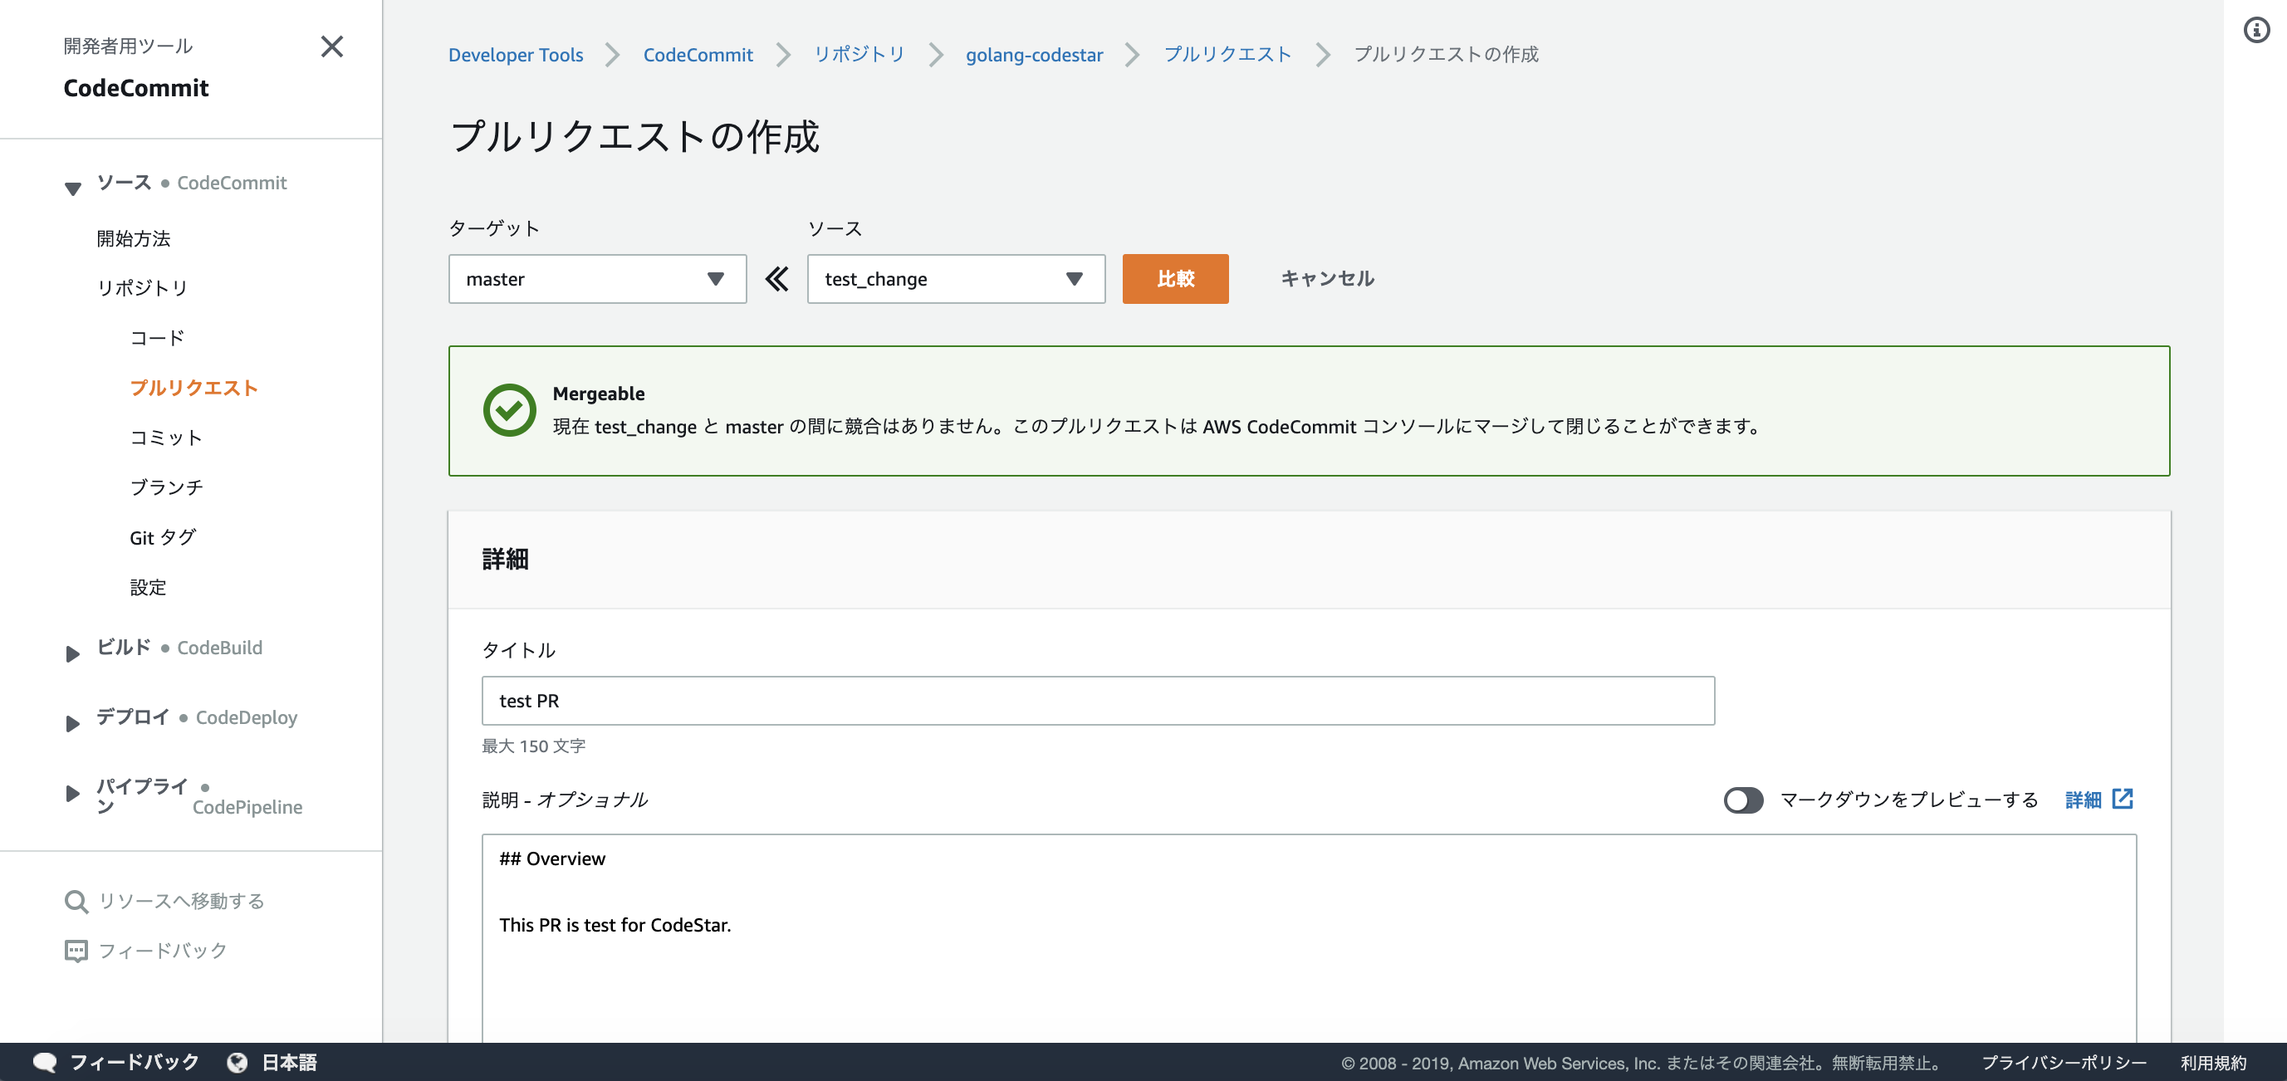Click フィードバック in the sidebar

163,951
